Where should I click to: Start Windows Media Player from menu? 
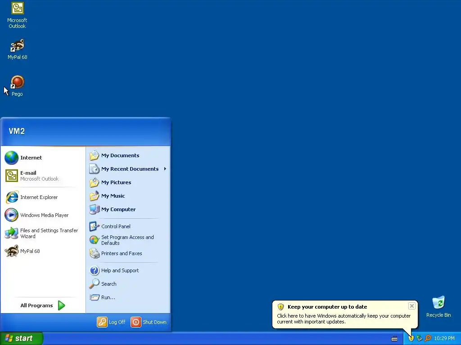click(x=43, y=215)
